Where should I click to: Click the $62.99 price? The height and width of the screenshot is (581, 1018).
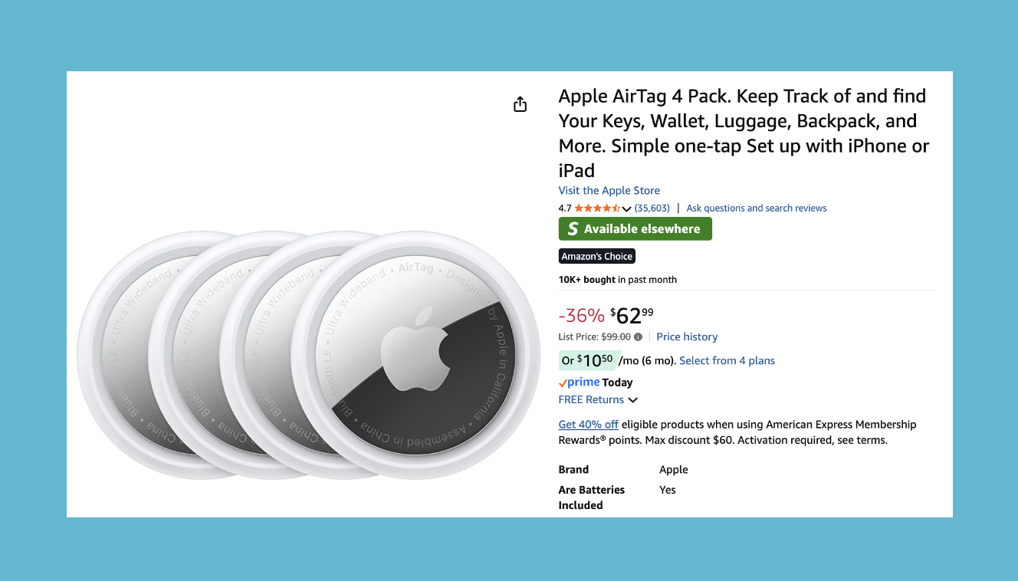click(x=632, y=315)
